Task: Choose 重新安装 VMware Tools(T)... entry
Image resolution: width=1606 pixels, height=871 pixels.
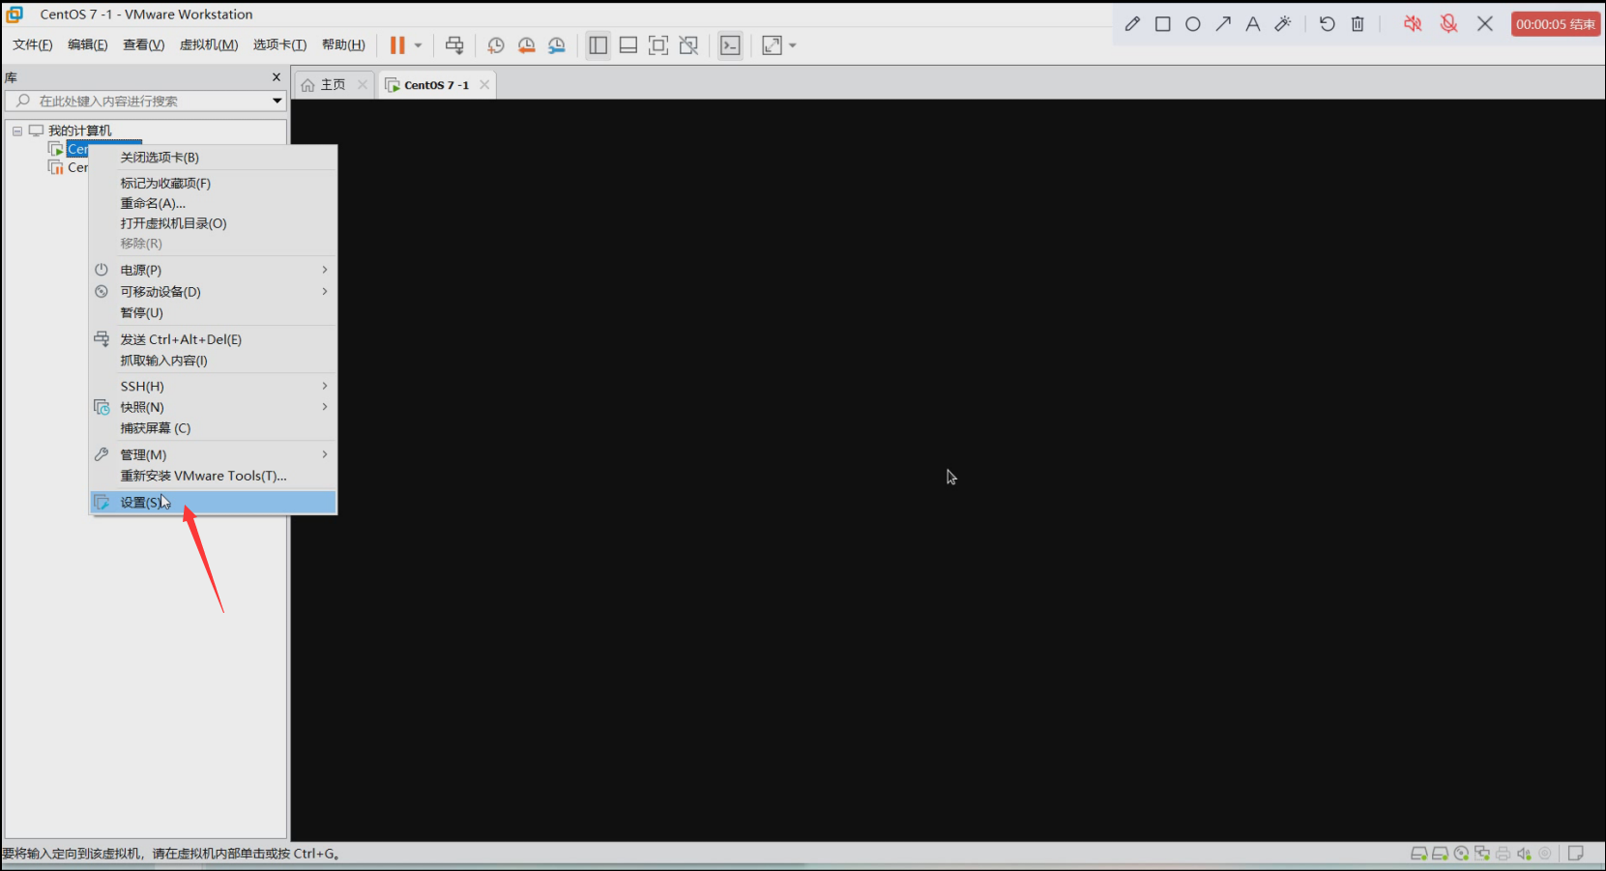Action: [213, 476]
